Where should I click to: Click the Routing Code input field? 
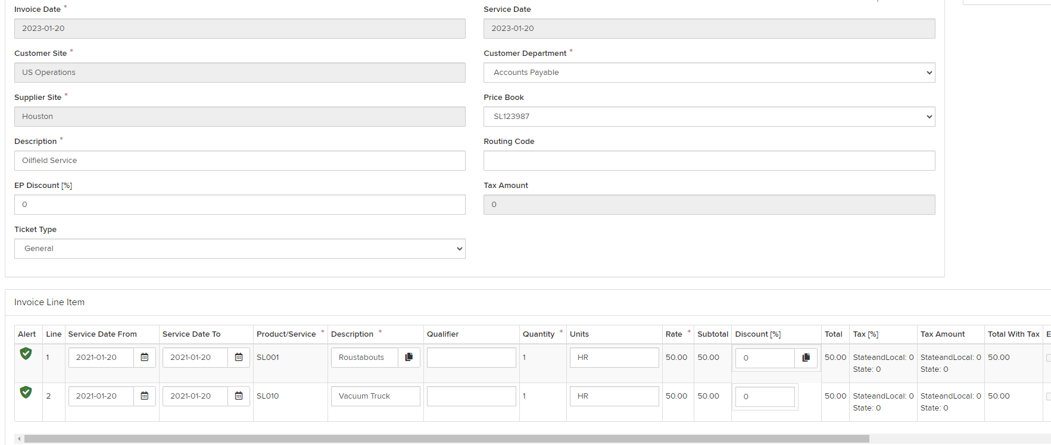709,161
